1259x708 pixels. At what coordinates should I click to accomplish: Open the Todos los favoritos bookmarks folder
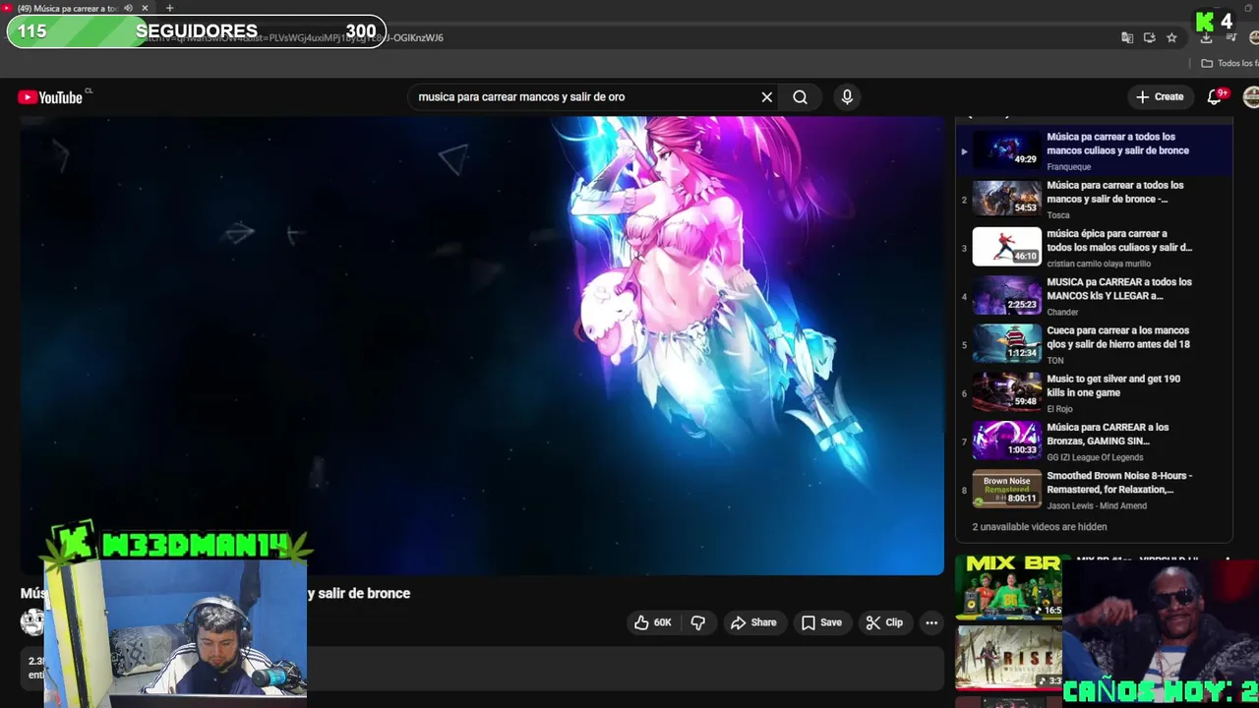1229,63
